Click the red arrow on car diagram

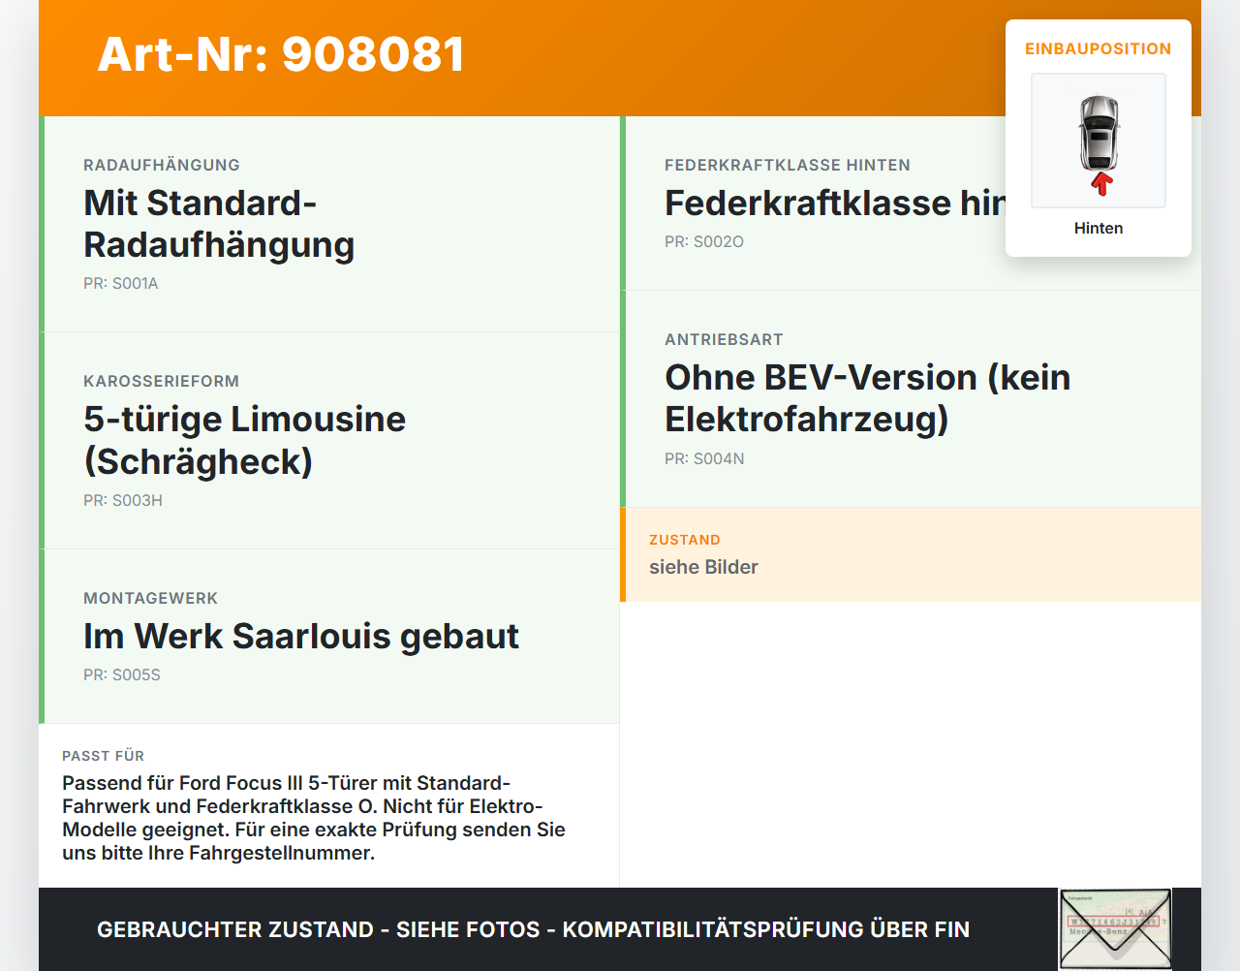click(x=1100, y=184)
